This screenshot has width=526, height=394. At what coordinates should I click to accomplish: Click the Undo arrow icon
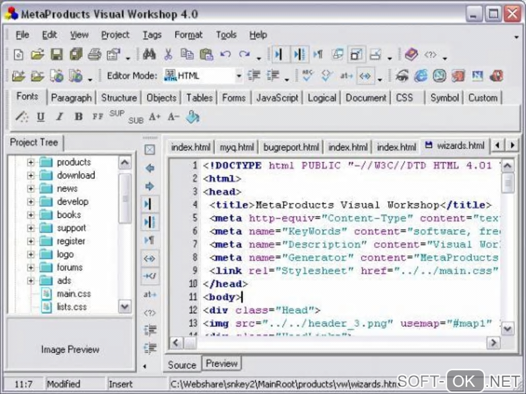click(x=225, y=54)
